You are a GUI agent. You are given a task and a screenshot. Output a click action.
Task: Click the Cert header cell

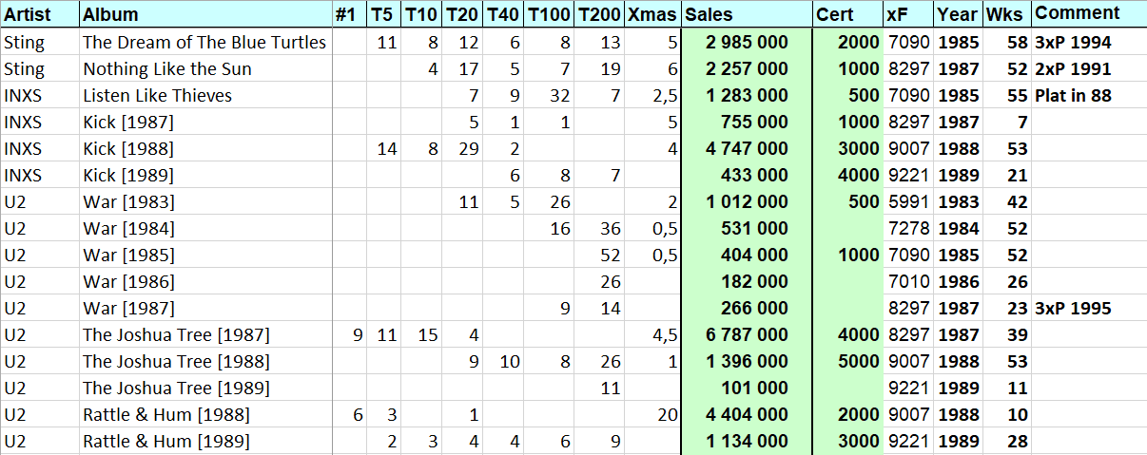(847, 14)
